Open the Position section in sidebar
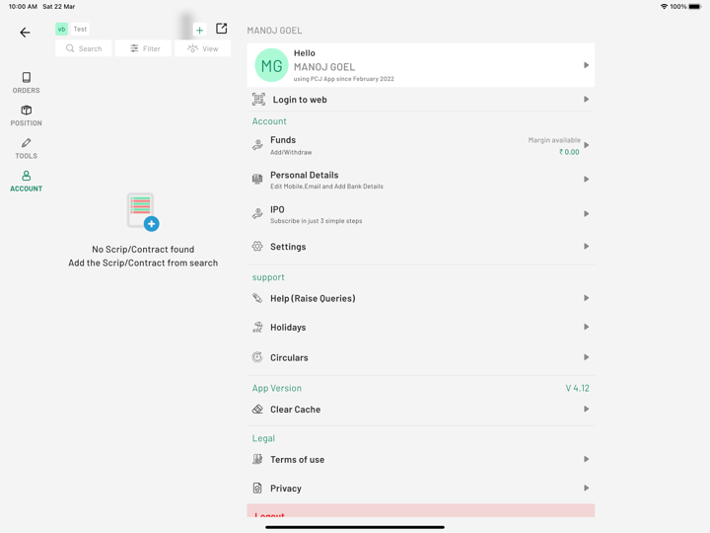The height and width of the screenshot is (533, 710). (x=26, y=115)
